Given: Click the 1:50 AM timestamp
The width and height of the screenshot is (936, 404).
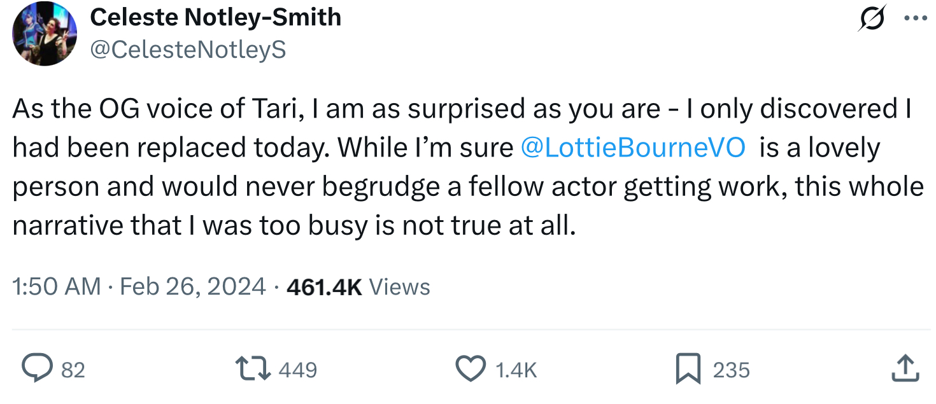Looking at the screenshot, I should [57, 287].
